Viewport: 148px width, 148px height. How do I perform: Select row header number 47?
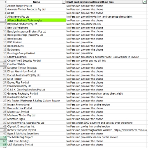[3, 130]
